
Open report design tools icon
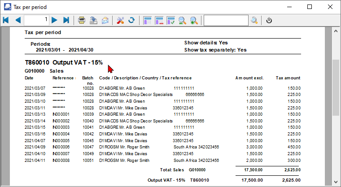120,20
